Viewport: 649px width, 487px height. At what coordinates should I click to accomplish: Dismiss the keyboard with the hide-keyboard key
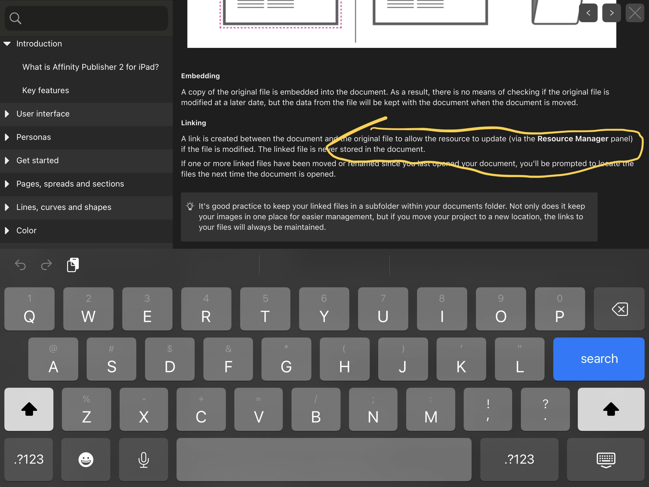click(606, 459)
